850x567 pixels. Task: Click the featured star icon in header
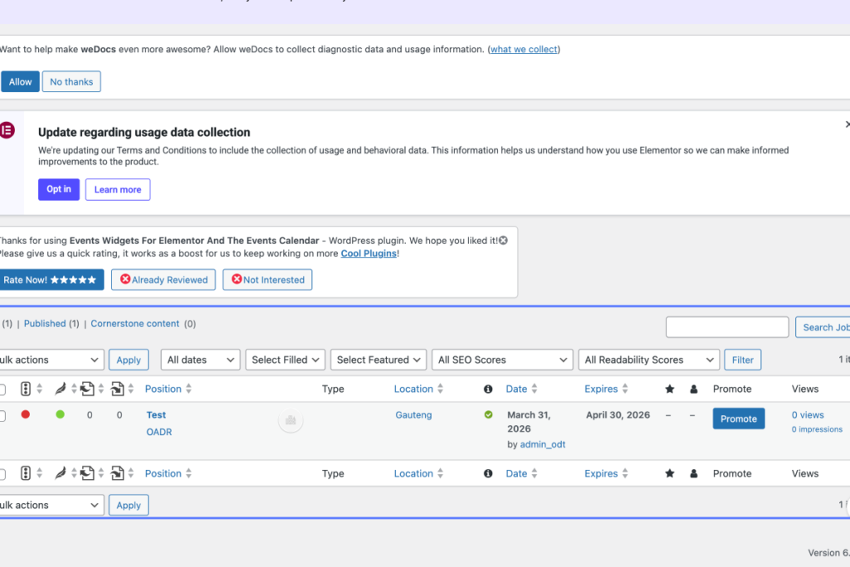coord(670,389)
